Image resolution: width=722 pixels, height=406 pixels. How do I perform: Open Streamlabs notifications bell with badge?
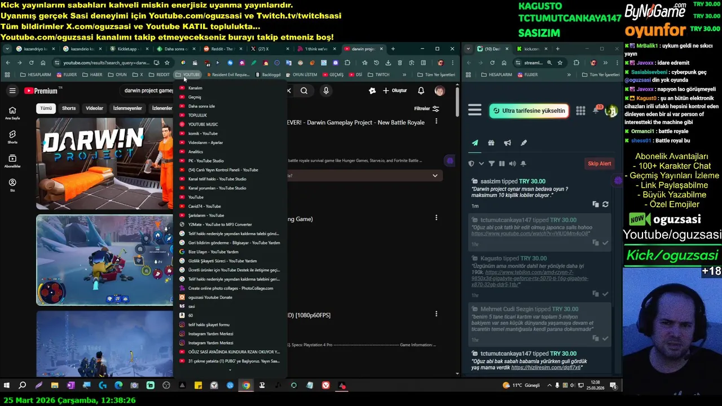[x=596, y=111]
